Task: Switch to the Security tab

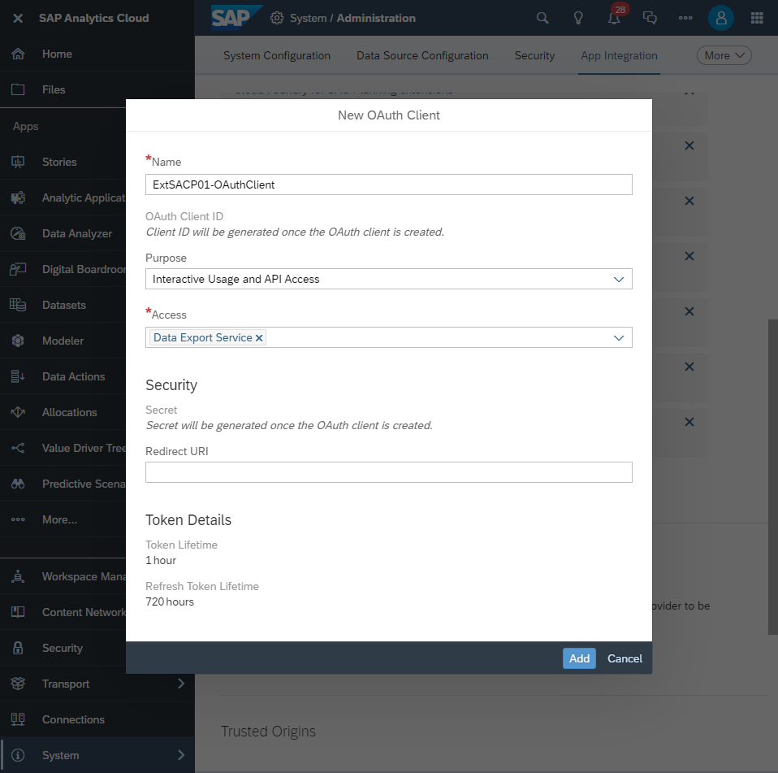Action: tap(535, 55)
